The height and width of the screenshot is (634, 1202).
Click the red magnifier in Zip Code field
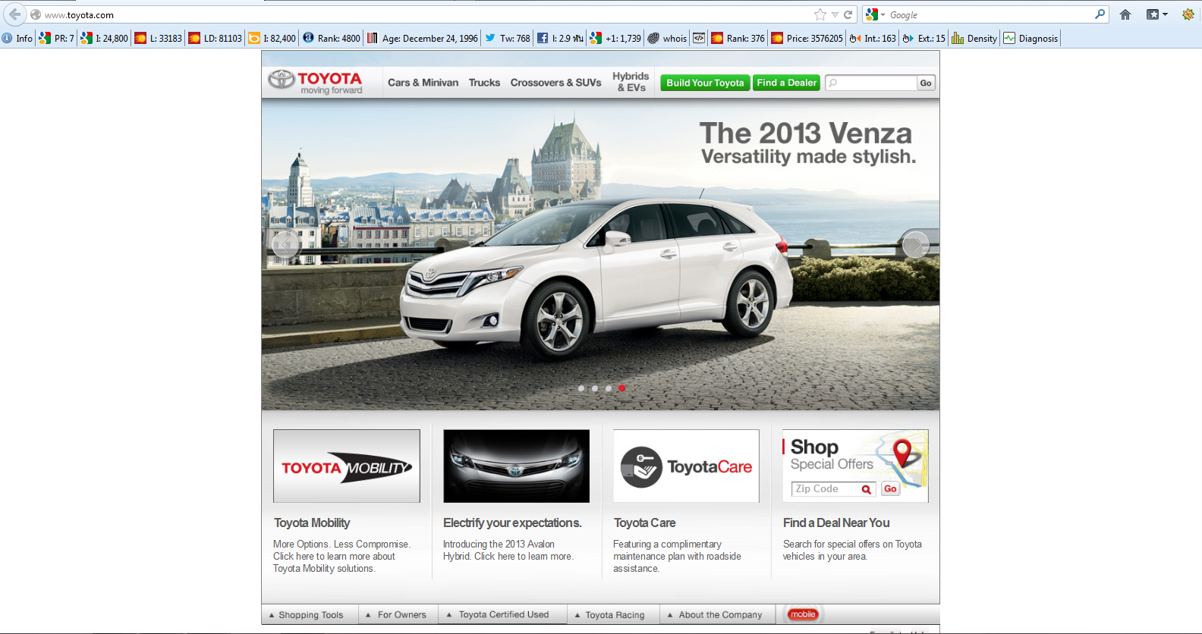tap(866, 490)
